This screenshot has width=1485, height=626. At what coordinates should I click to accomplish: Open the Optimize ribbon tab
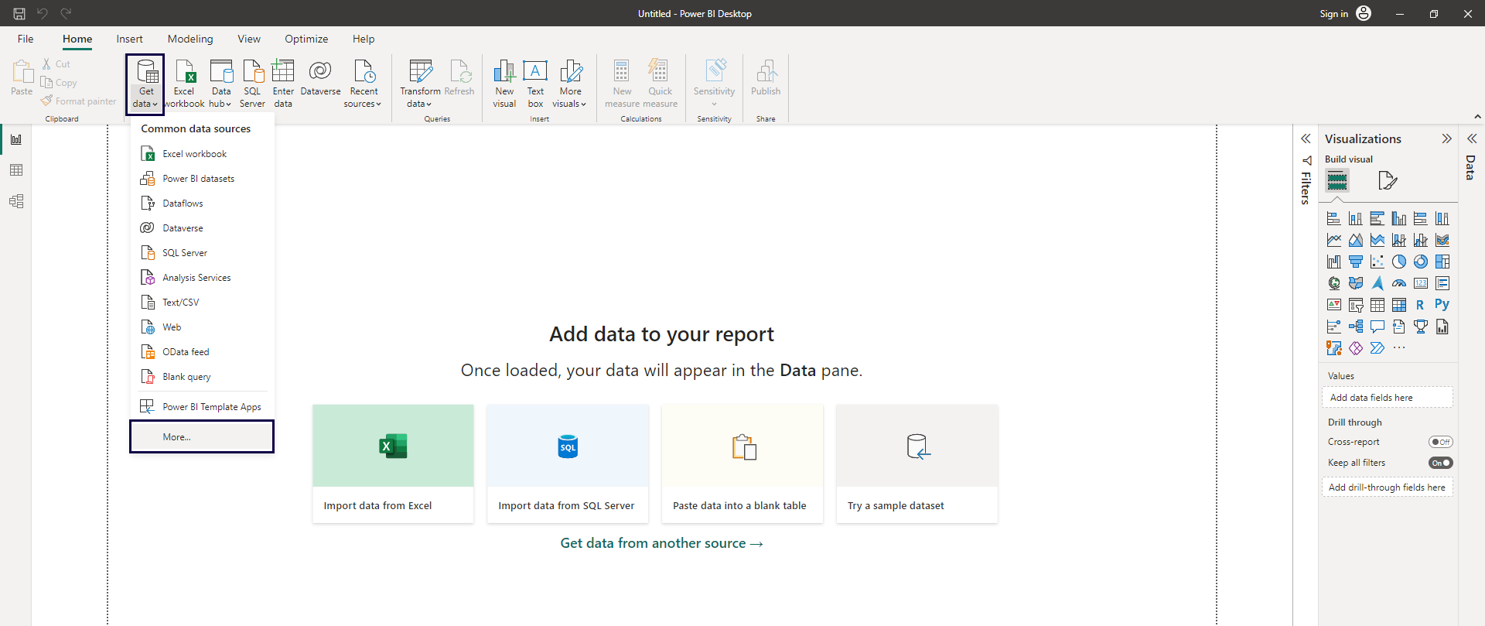click(x=306, y=39)
